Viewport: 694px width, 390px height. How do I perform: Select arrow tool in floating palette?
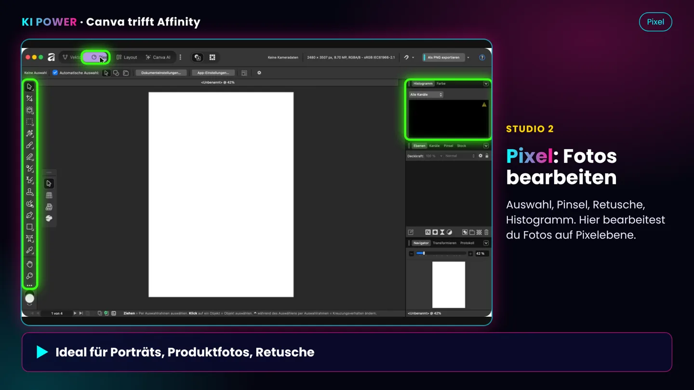point(49,183)
